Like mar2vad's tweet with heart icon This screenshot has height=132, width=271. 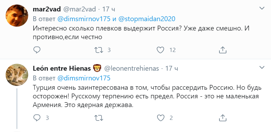coord(160,50)
